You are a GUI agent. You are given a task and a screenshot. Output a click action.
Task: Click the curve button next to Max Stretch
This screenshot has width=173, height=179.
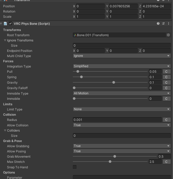pos(166,162)
